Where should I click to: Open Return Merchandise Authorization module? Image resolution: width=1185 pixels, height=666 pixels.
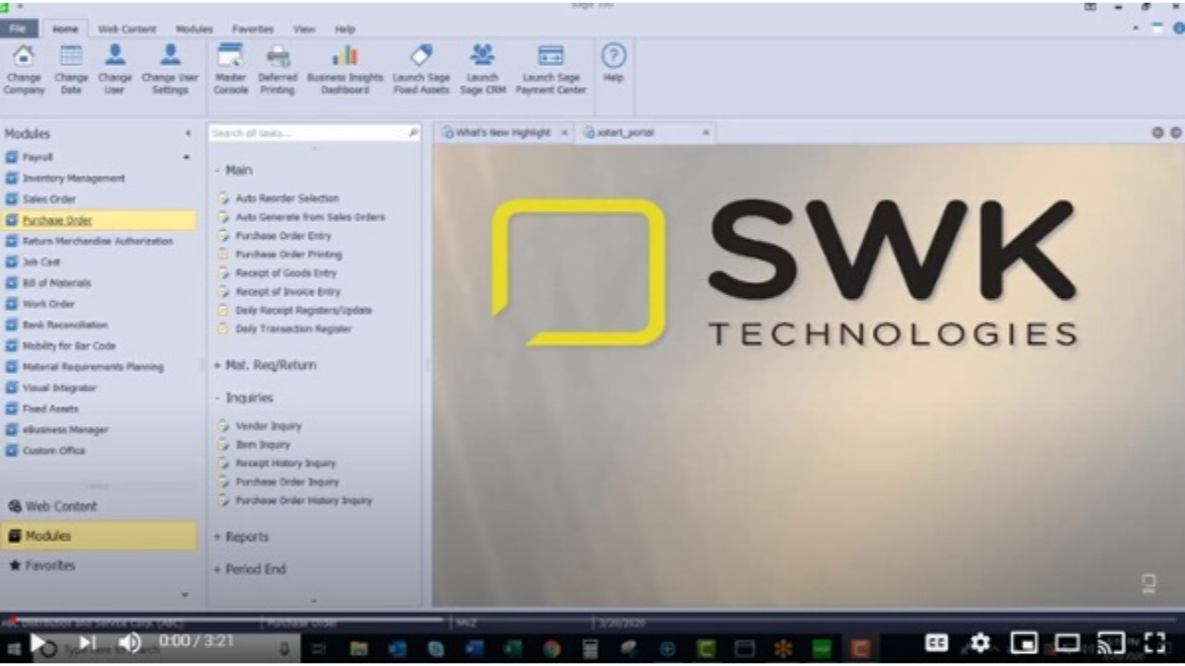[97, 241]
